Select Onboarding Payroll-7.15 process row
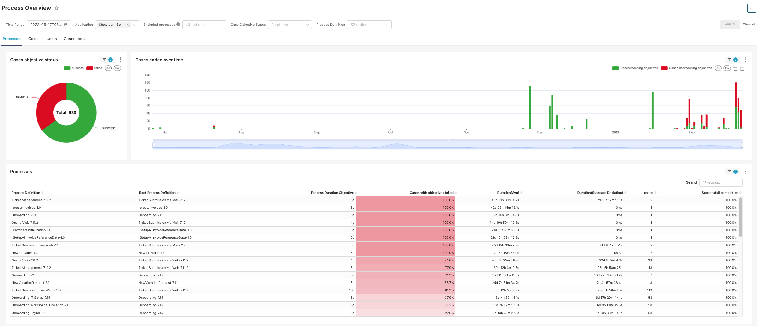The width and height of the screenshot is (757, 326). click(x=374, y=313)
